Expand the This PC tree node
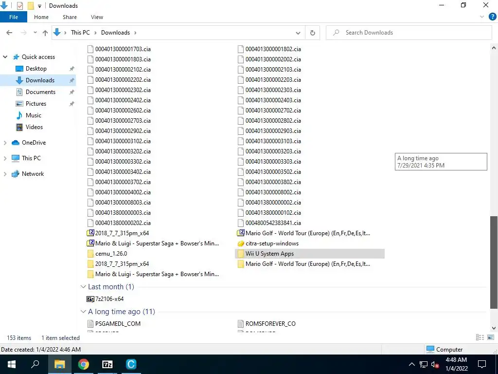Image resolution: width=498 pixels, height=374 pixels. [x=5, y=158]
